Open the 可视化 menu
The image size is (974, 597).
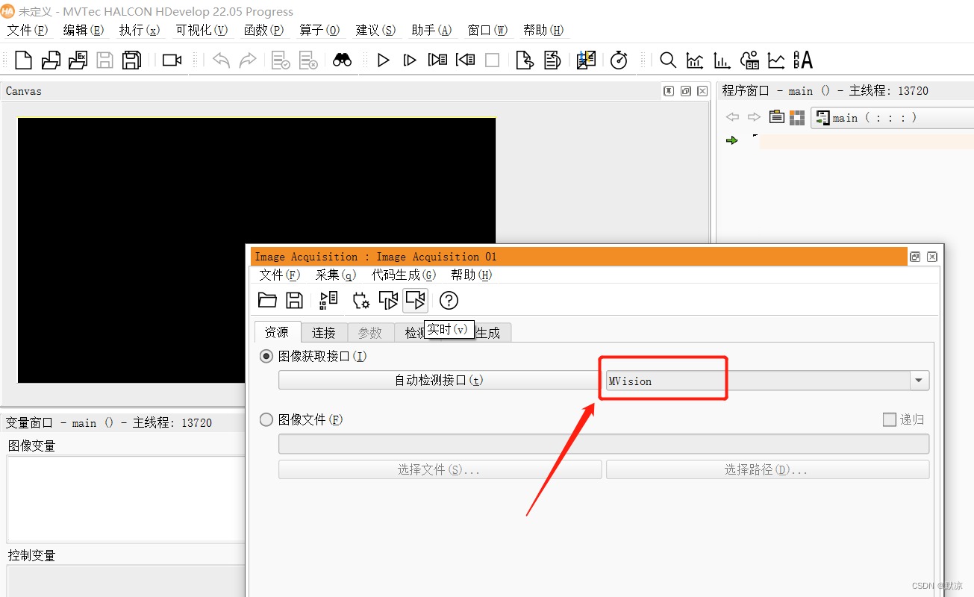tap(202, 30)
